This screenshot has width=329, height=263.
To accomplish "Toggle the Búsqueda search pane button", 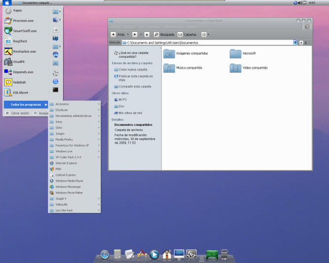I will click(x=164, y=34).
